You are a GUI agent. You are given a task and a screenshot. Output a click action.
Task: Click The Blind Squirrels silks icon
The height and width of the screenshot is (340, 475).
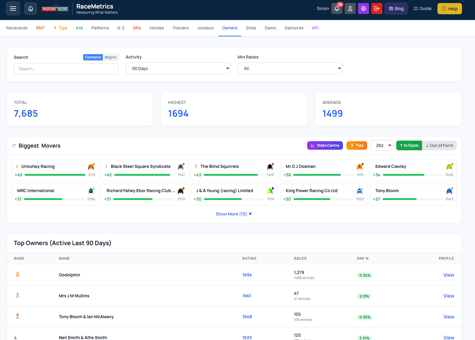[x=270, y=166]
